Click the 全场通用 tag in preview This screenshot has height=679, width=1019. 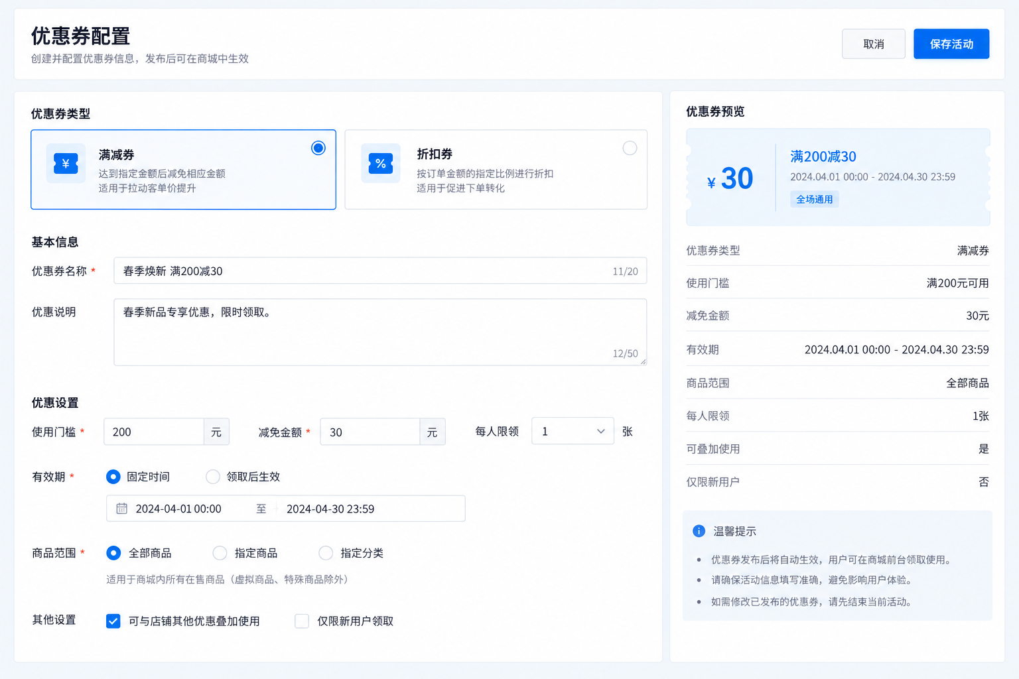click(815, 199)
